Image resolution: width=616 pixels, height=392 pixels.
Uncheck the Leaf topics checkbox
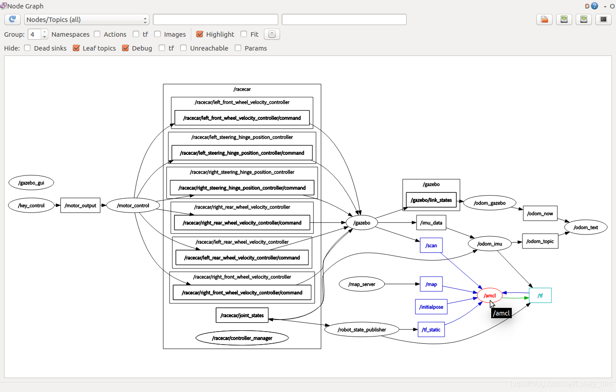76,48
